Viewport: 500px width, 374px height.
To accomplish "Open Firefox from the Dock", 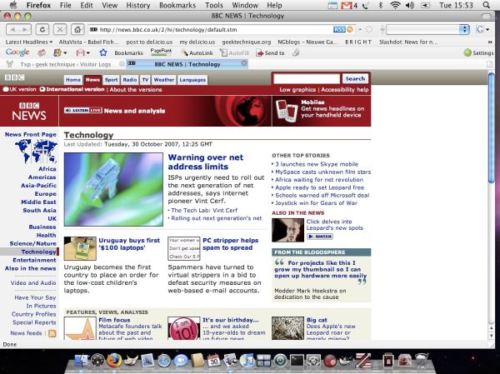I will click(114, 361).
